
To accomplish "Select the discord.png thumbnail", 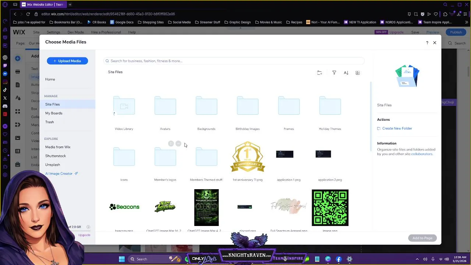I will (245, 207).
